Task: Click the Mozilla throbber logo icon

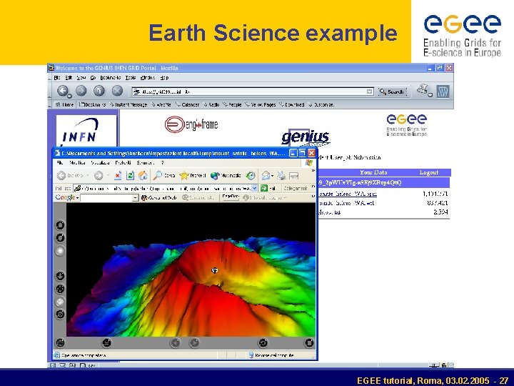Action: [x=443, y=91]
